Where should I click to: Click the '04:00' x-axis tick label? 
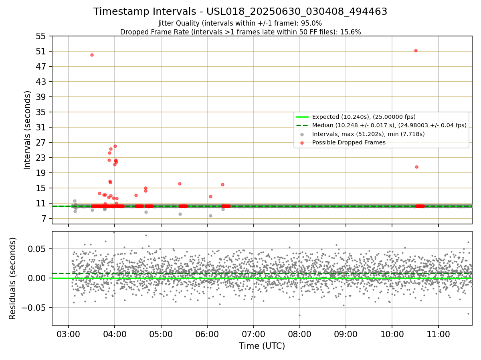[115, 334]
